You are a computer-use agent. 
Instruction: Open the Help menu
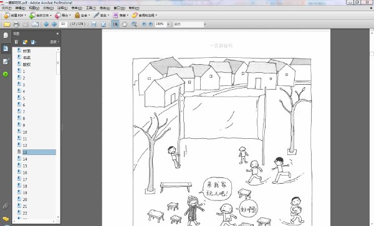coord(134,8)
